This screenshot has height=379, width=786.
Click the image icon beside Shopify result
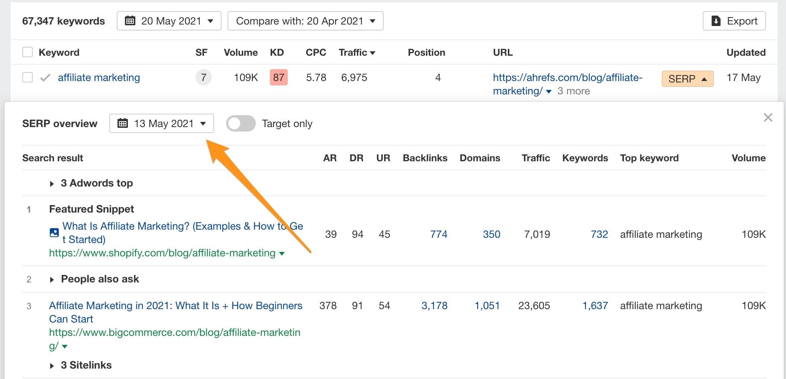click(54, 233)
